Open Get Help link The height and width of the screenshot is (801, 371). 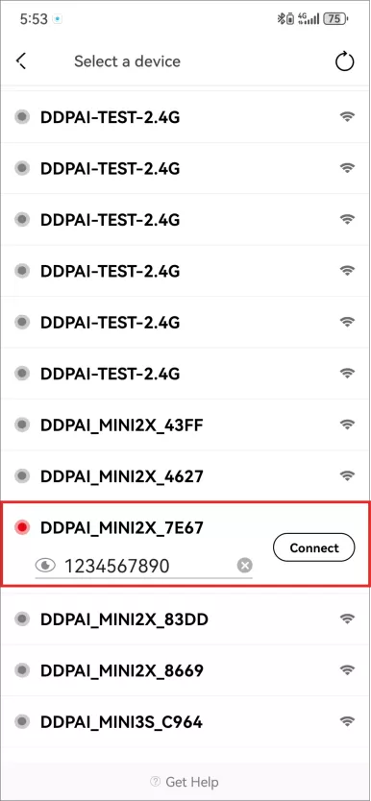(185, 782)
